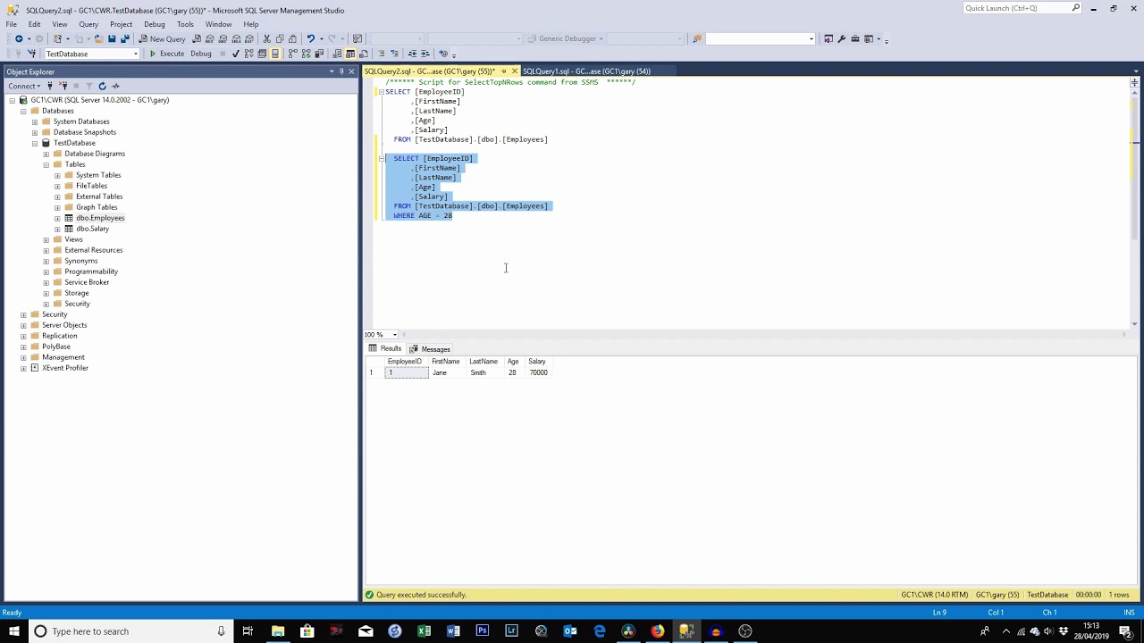Image resolution: width=1144 pixels, height=643 pixels.
Task: Toggle Results to File output icon
Action: [x=363, y=54]
